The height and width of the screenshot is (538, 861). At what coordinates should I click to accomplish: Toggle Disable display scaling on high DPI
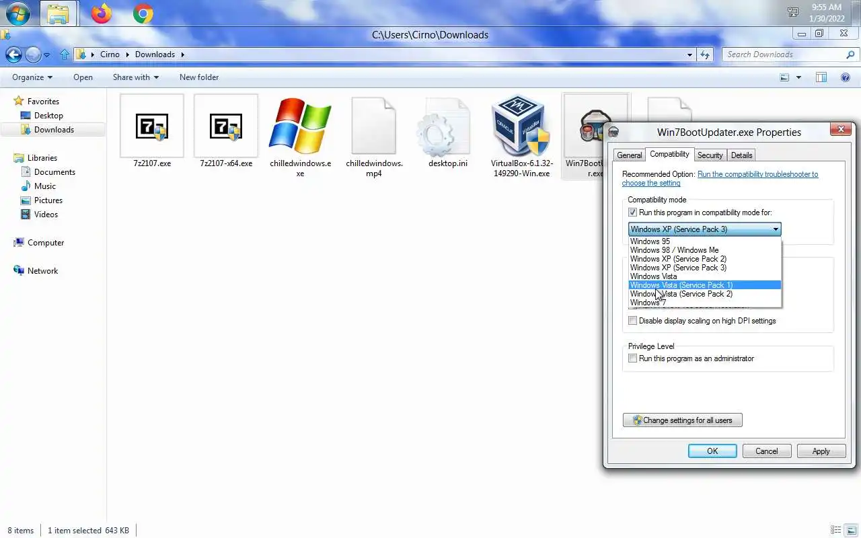coord(632,321)
